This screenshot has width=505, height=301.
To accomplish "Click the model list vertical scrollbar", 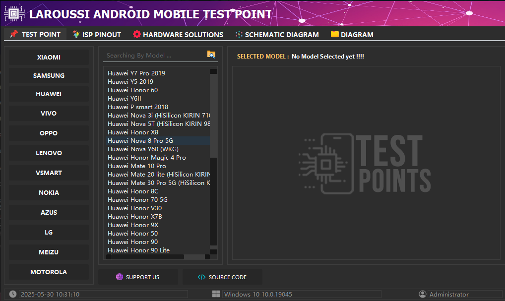I will 213,198.
